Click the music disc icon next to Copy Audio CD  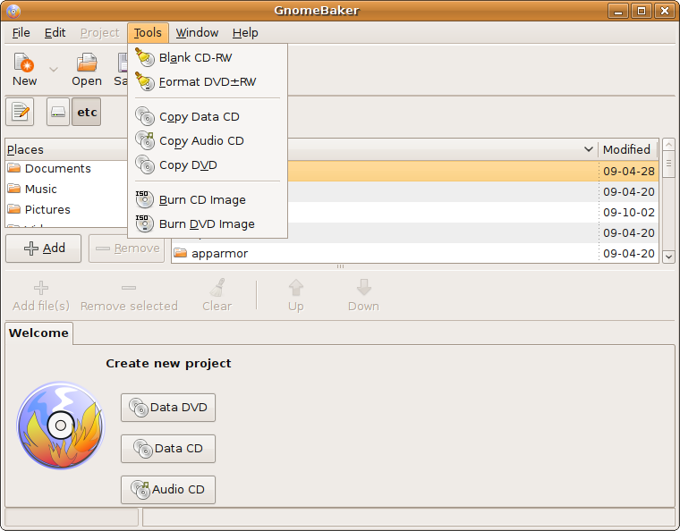(144, 140)
